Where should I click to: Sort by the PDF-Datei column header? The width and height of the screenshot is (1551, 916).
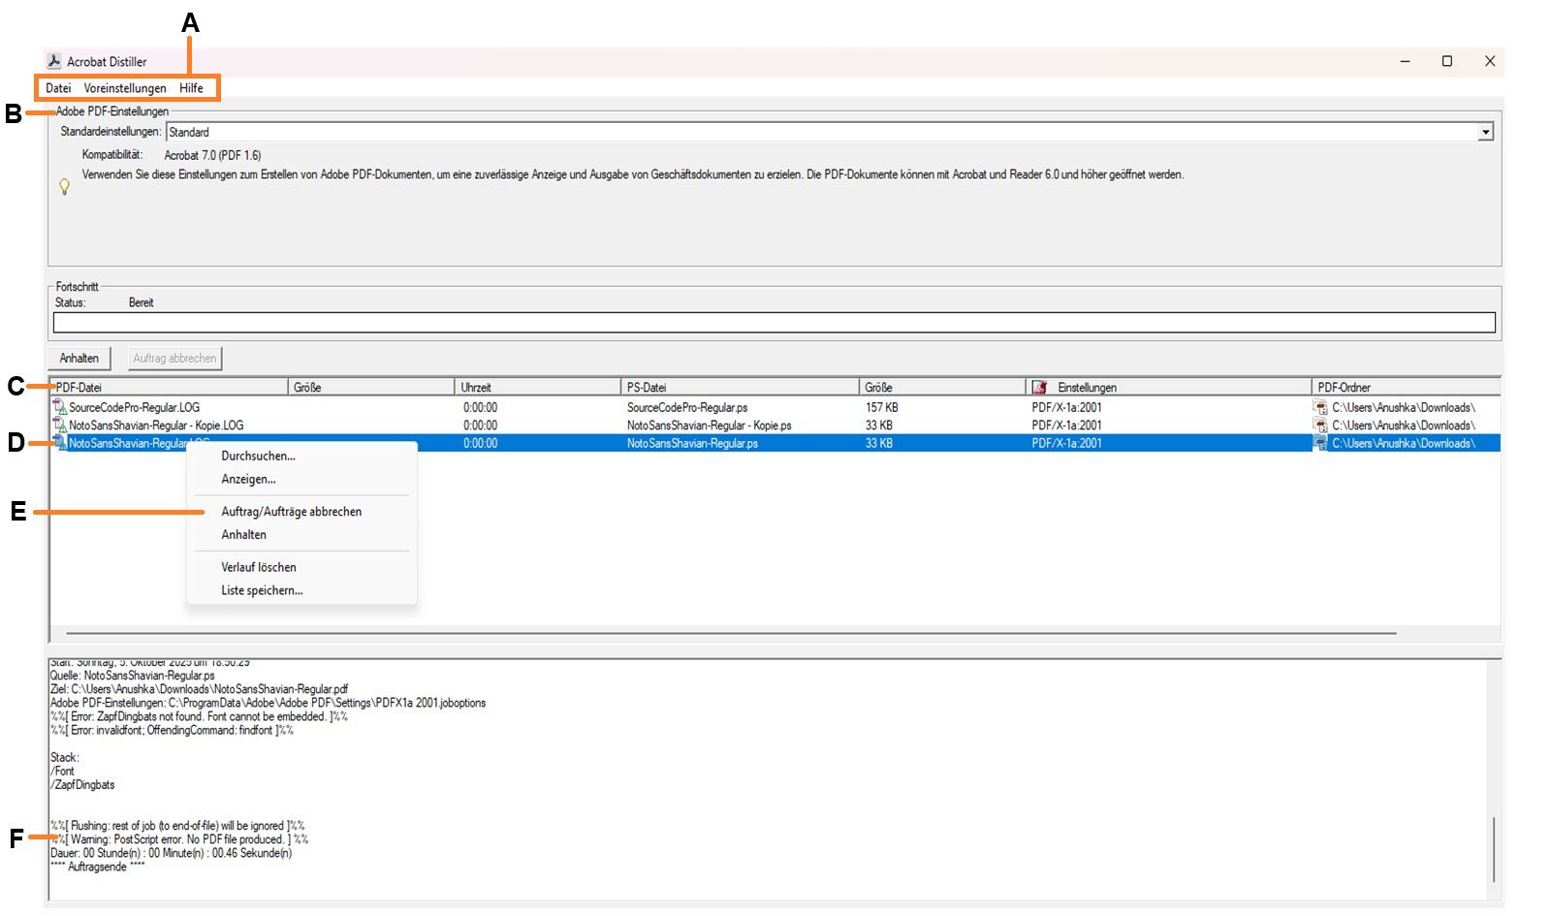170,388
